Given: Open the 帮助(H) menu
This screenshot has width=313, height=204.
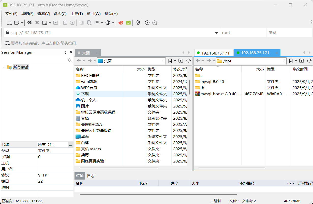Looking at the screenshot, I should [x=111, y=14].
